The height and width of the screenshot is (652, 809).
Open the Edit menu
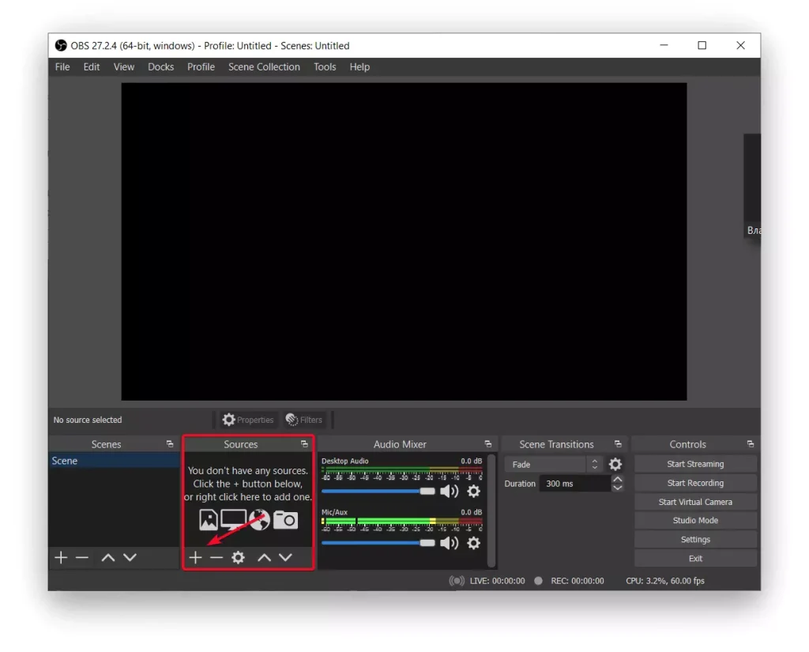92,67
